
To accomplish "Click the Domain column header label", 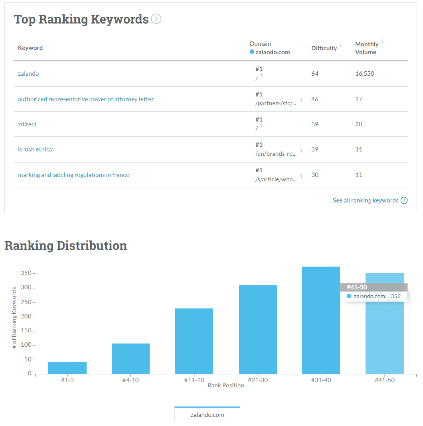I will click(x=260, y=44).
